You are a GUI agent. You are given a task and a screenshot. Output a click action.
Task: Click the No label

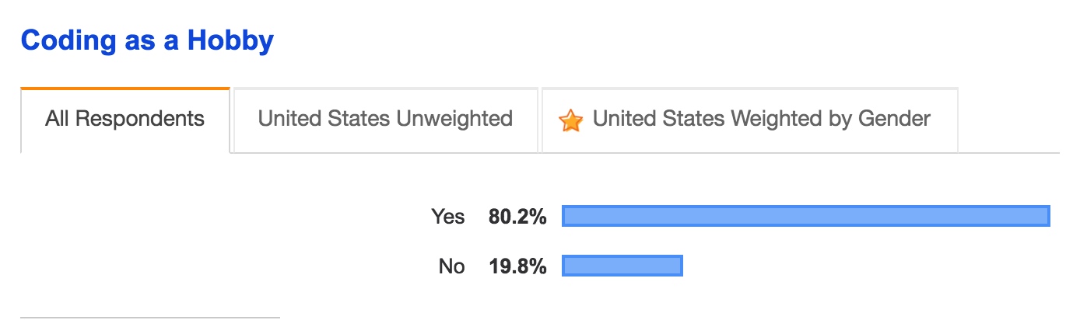click(x=451, y=266)
